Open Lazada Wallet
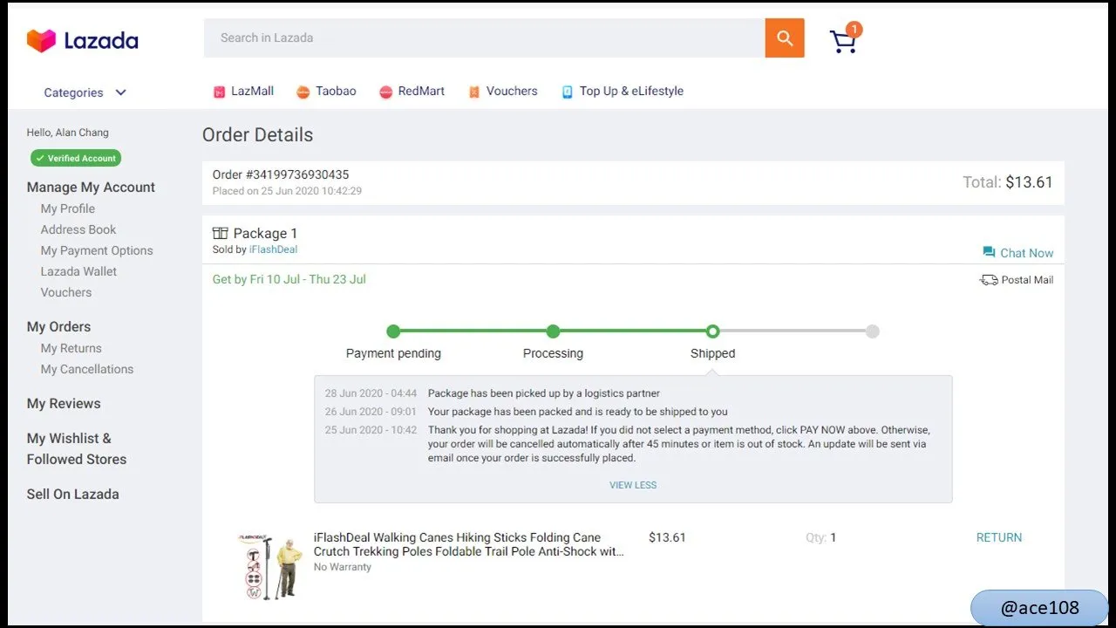 tap(78, 271)
